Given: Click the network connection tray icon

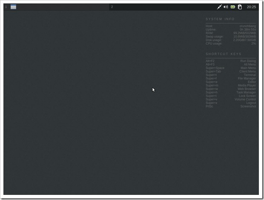Looking at the screenshot, I should (x=219, y=7).
